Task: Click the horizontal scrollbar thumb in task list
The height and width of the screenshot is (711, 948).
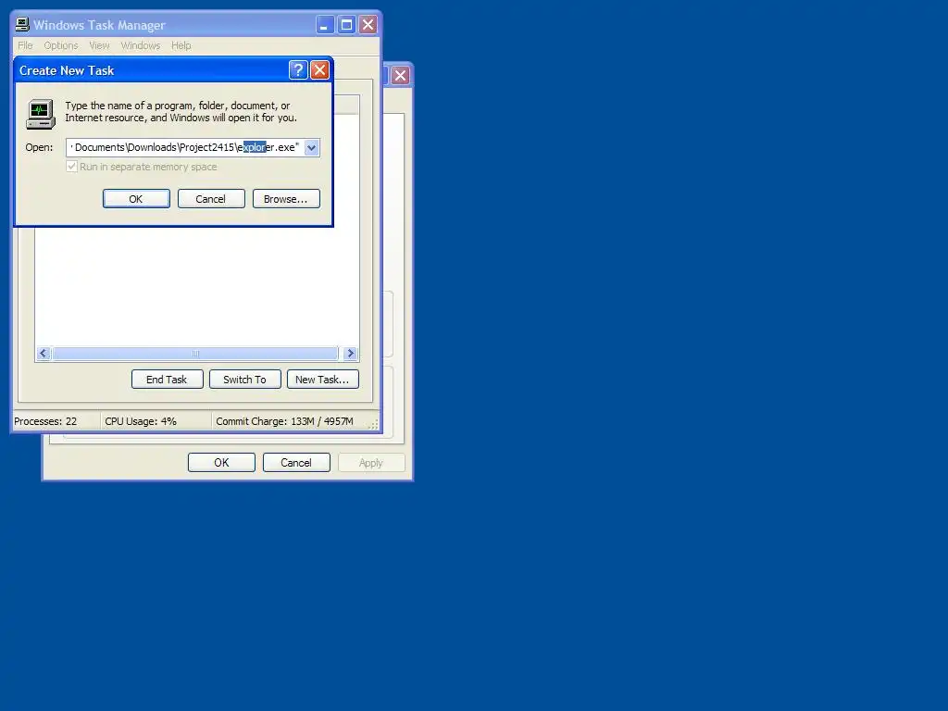Action: click(x=195, y=353)
